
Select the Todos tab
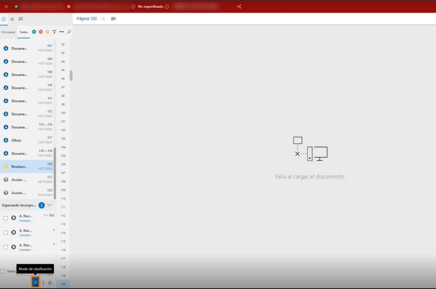tap(23, 32)
